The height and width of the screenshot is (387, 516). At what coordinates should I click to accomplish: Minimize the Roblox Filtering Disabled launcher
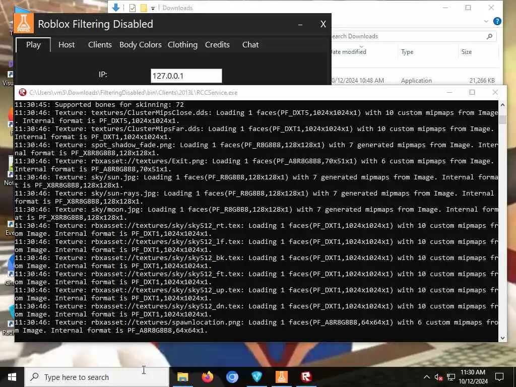click(300, 24)
